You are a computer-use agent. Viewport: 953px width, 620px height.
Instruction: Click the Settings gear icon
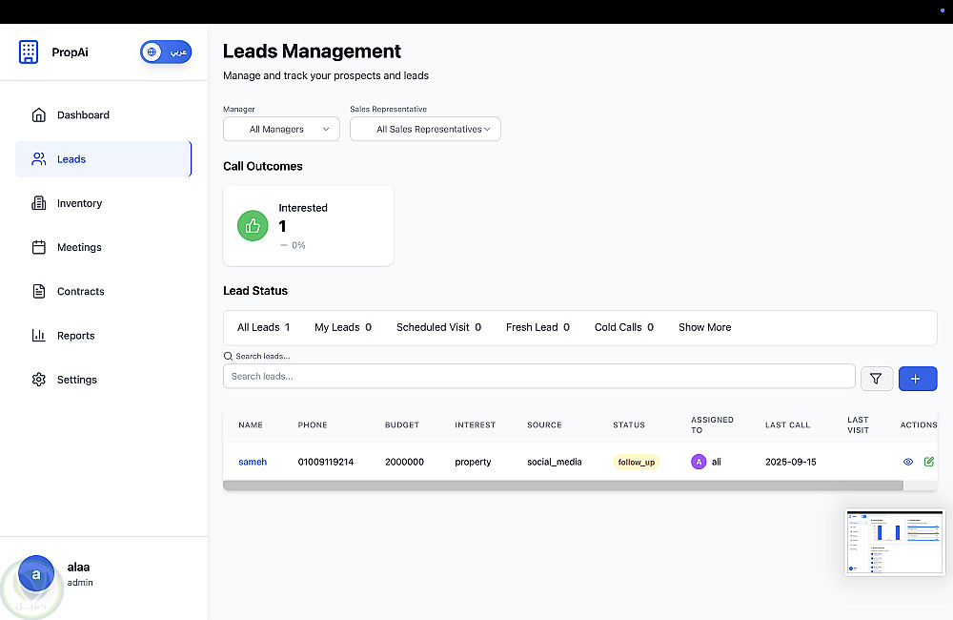click(39, 380)
